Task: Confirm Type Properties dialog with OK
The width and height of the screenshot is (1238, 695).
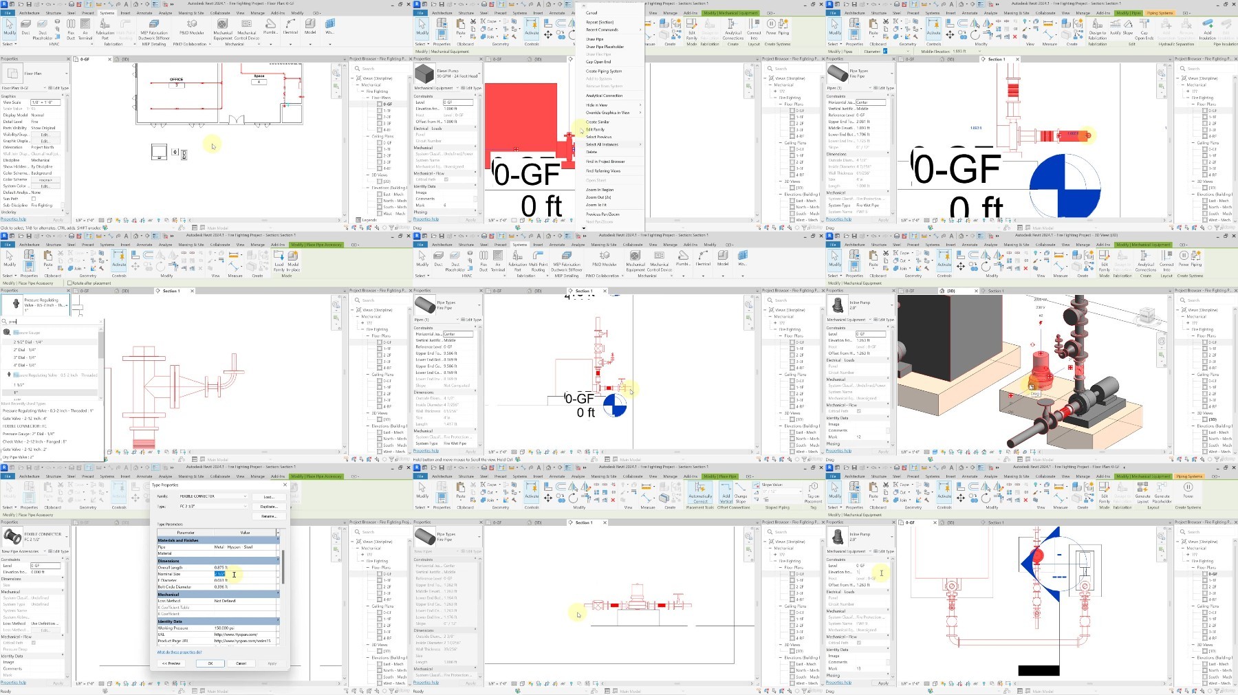Action: 210,663
